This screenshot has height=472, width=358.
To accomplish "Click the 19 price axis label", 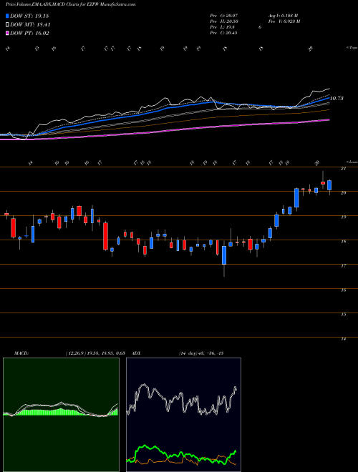I will pyautogui.click(x=343, y=217).
